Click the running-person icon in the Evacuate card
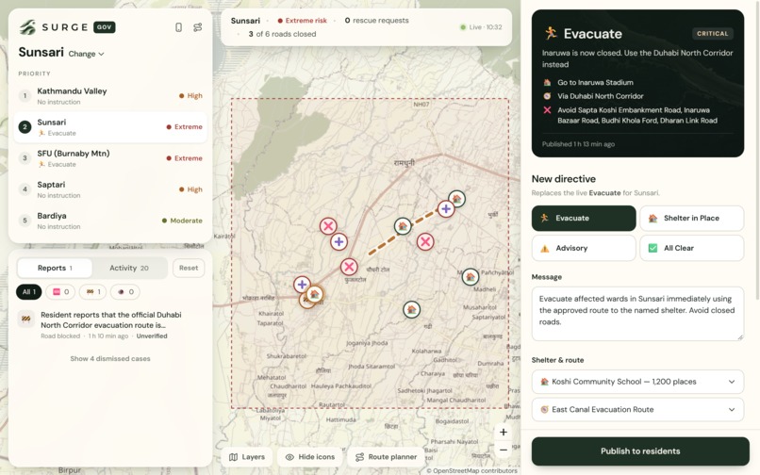The image size is (760, 475). point(550,33)
